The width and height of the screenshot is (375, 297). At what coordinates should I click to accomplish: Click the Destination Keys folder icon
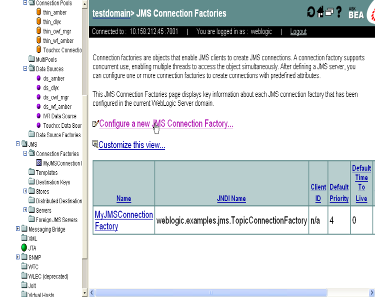[31, 181]
